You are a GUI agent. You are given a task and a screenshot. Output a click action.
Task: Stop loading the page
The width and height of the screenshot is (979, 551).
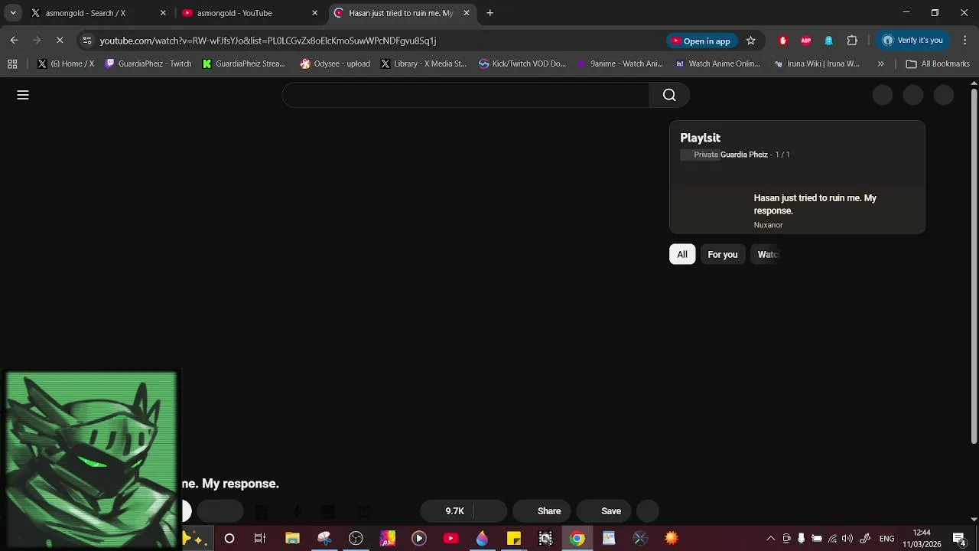tap(60, 41)
